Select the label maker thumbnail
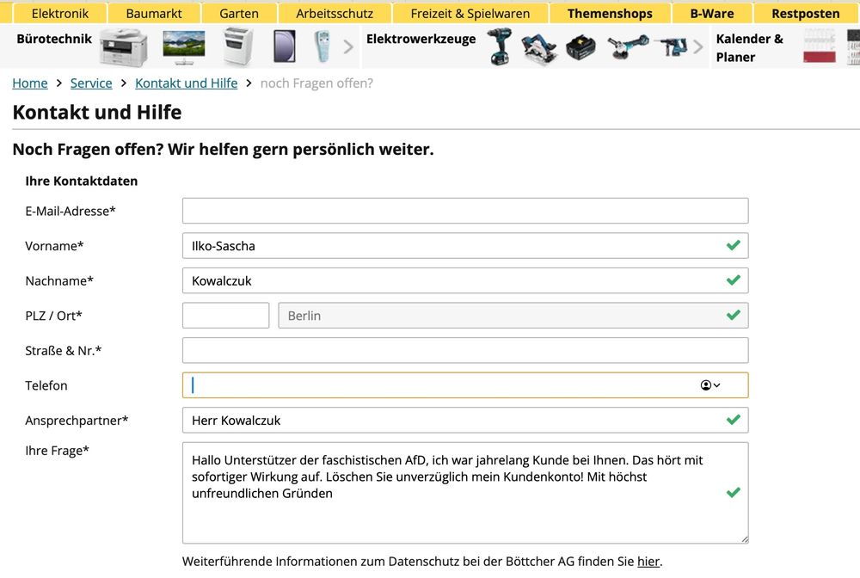The image size is (860, 578). click(x=322, y=46)
